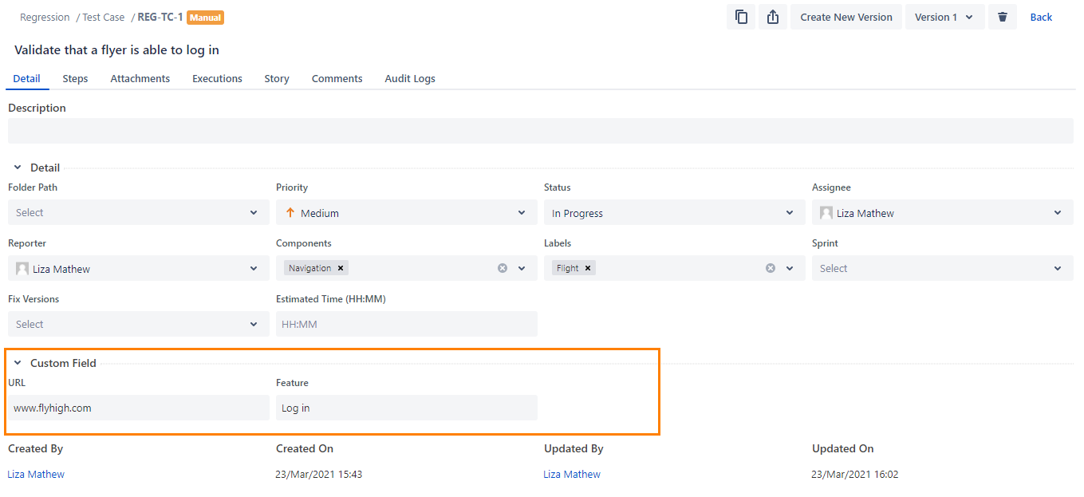Screen dimensions: 1084x497
Task: Open the Executions tab
Action: (217, 78)
